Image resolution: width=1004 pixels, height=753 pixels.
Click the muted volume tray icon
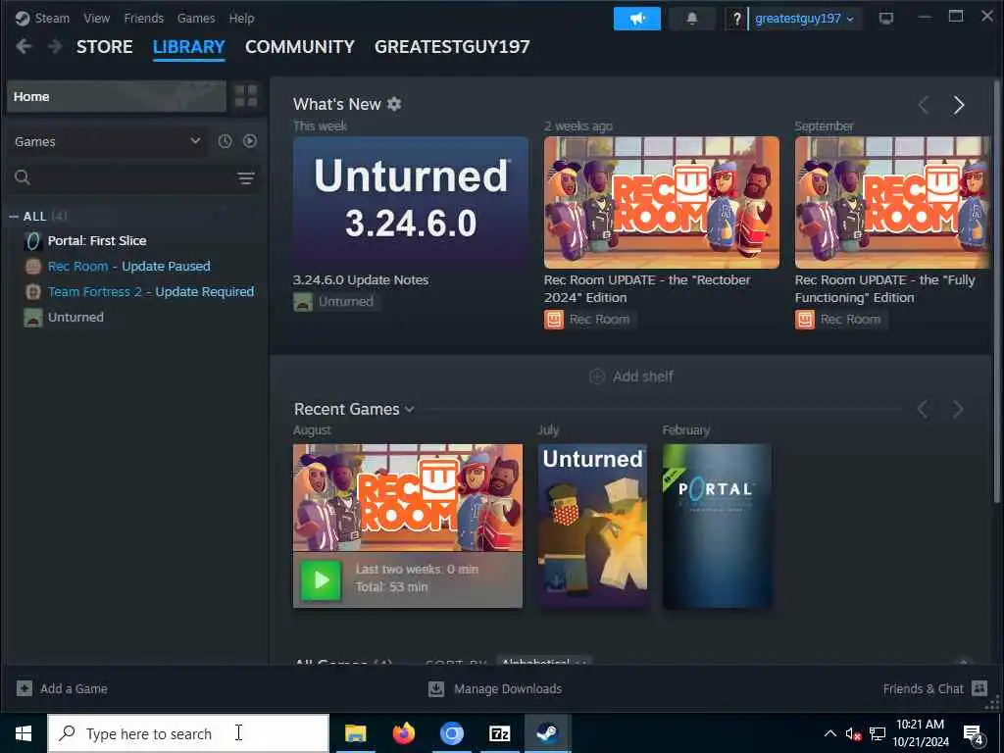853,734
